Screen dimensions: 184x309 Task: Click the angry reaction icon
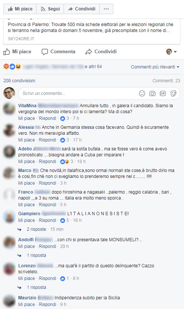[x=6, y=67]
